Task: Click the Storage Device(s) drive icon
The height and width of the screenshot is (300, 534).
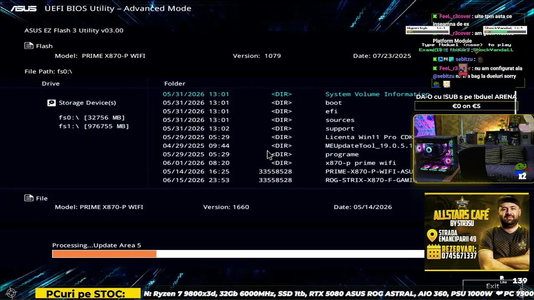Action: 51,102
